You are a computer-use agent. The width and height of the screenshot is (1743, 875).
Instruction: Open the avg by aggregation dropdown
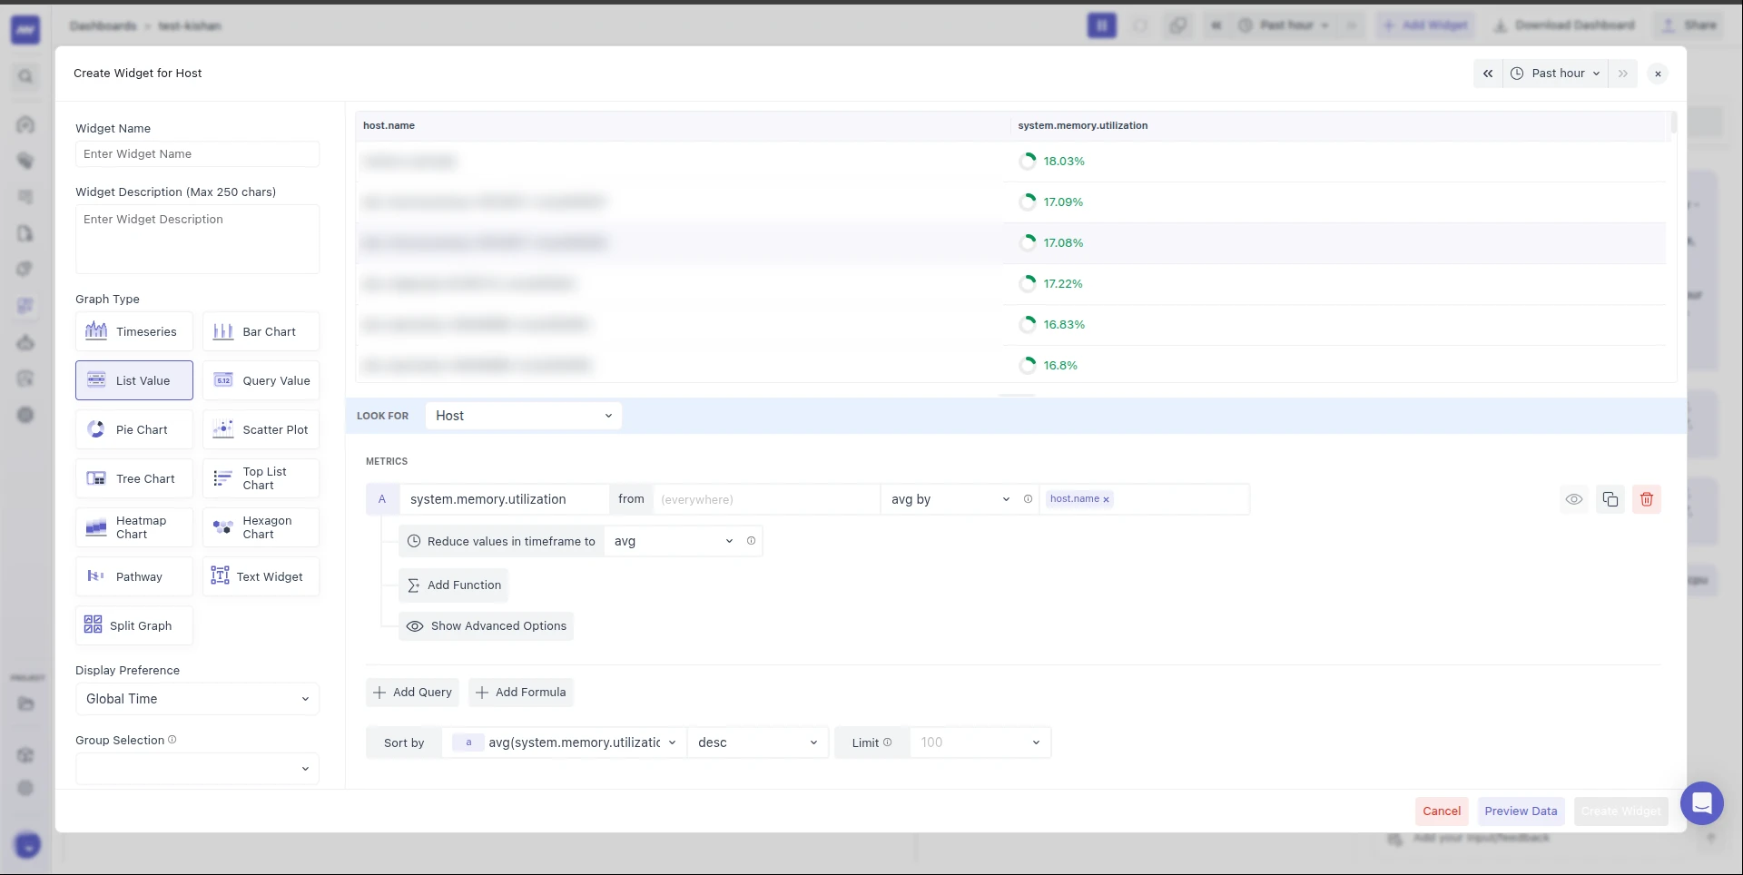click(x=950, y=499)
